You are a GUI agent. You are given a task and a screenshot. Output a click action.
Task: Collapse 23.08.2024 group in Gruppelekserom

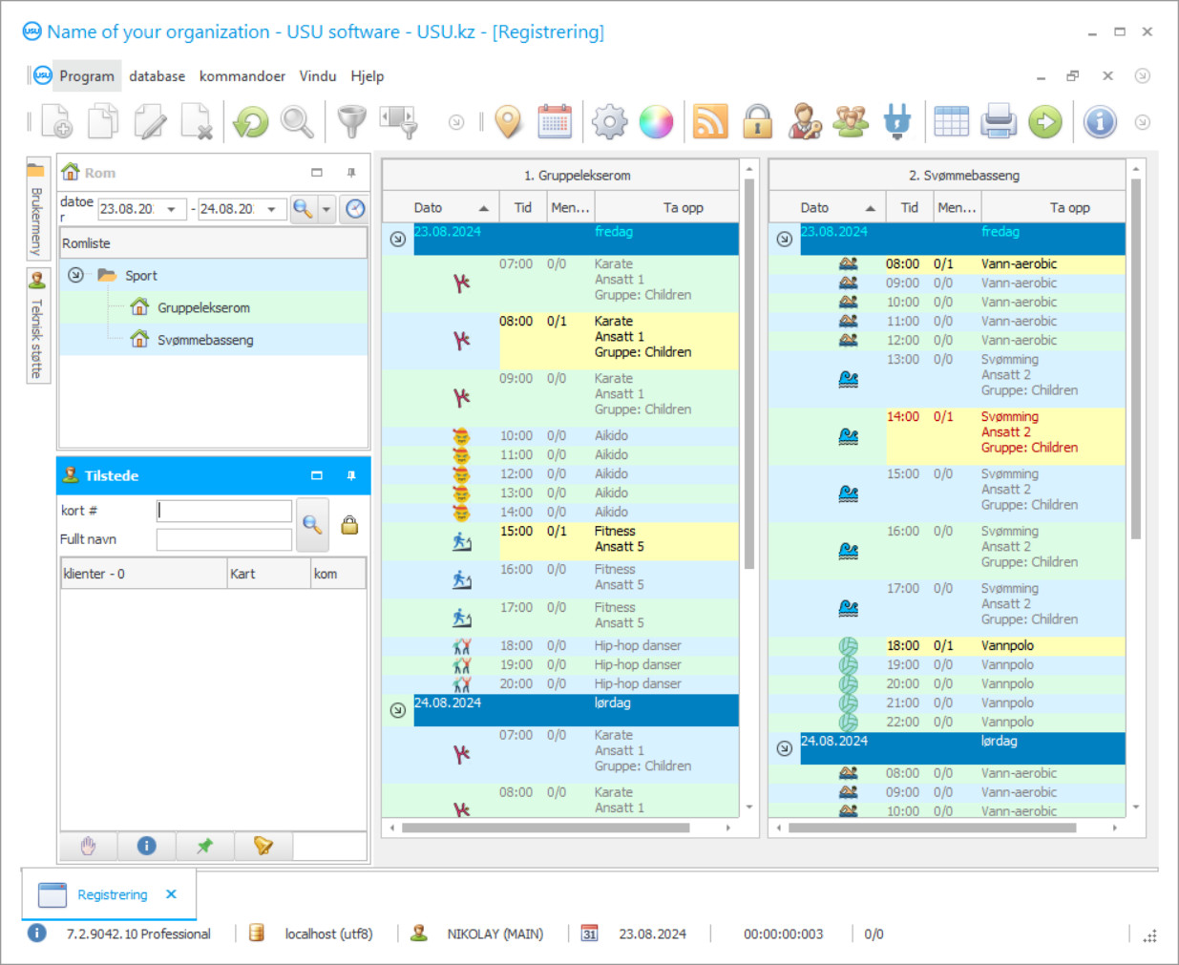[398, 239]
